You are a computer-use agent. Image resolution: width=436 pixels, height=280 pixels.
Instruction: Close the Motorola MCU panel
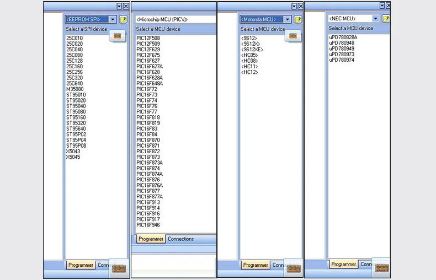(301, 6)
